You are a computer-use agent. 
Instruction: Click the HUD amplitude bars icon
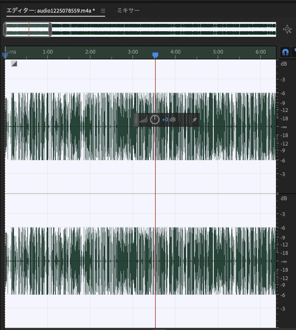pos(143,120)
